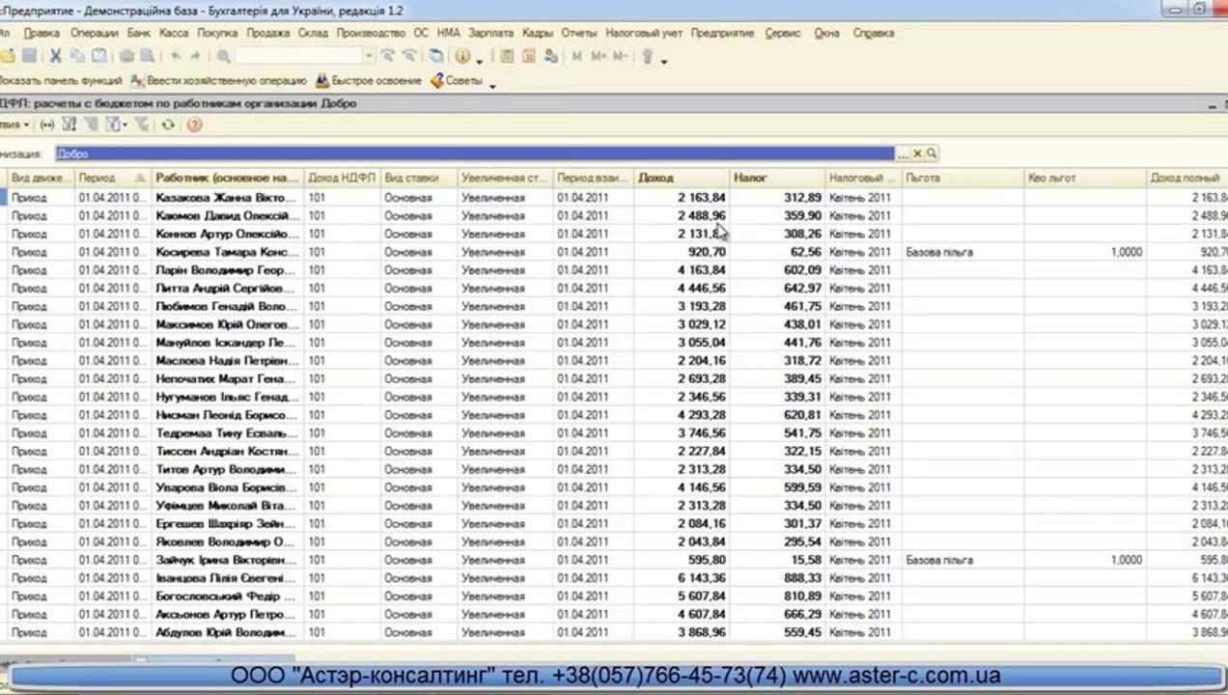Open the Операции menu

(x=94, y=33)
